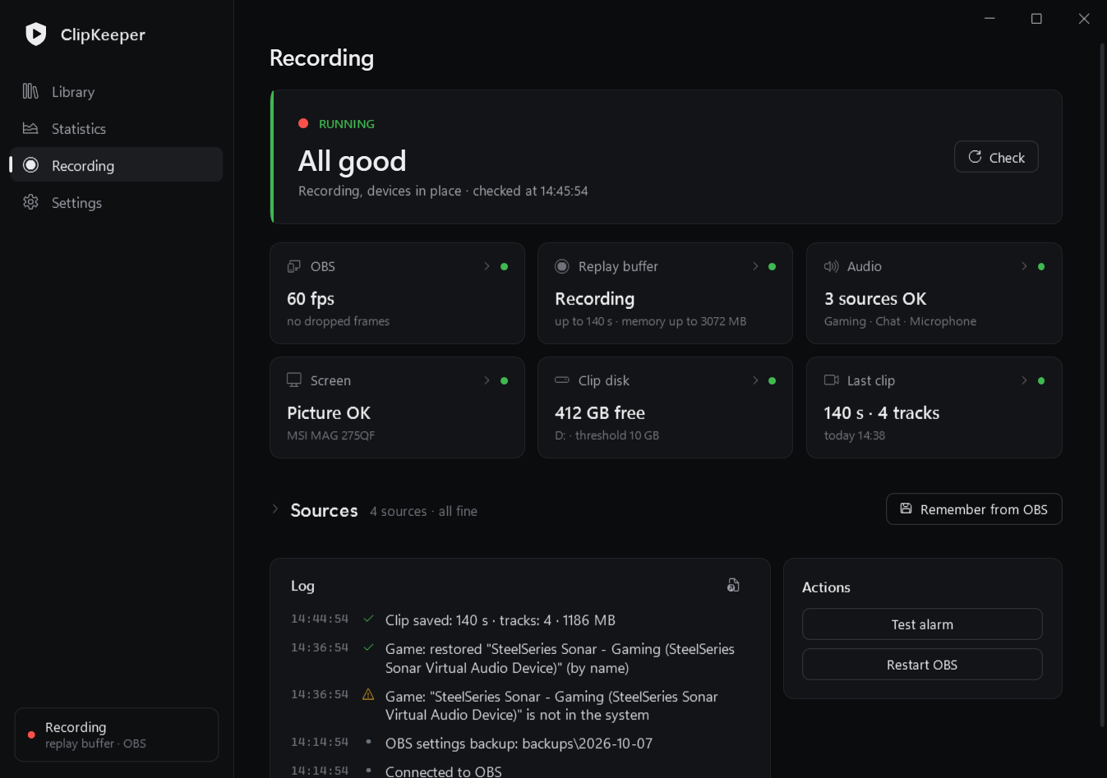Open OBS card details chevron
This screenshot has width=1107, height=778.
point(487,266)
